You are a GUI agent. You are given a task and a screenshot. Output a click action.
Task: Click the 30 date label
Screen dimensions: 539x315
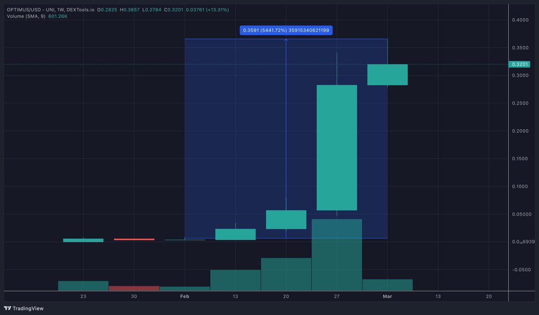point(134,297)
